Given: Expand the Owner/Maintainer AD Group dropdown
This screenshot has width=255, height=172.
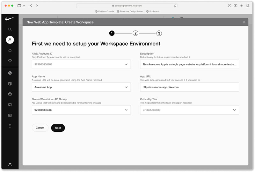Looking at the screenshot, I should tap(81, 110).
